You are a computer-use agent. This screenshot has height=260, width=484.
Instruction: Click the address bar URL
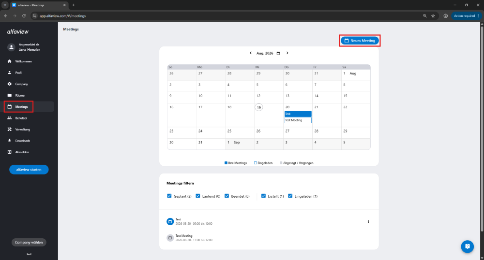tap(62, 16)
